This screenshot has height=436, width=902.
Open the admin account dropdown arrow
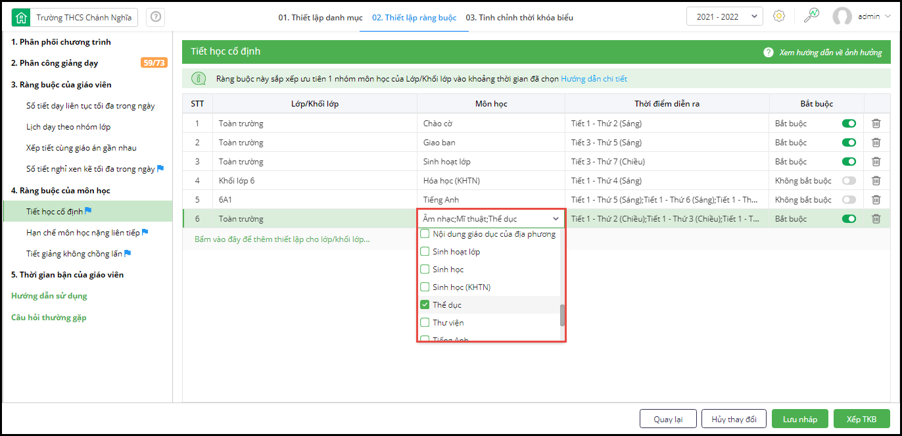888,16
